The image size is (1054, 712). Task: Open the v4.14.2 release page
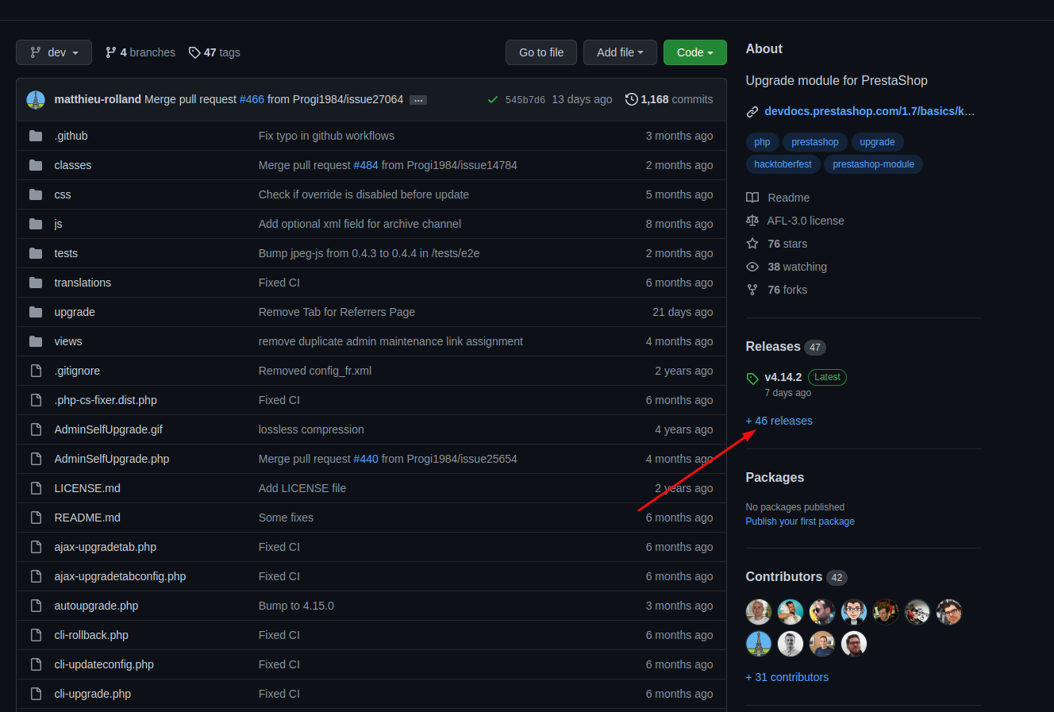click(783, 377)
